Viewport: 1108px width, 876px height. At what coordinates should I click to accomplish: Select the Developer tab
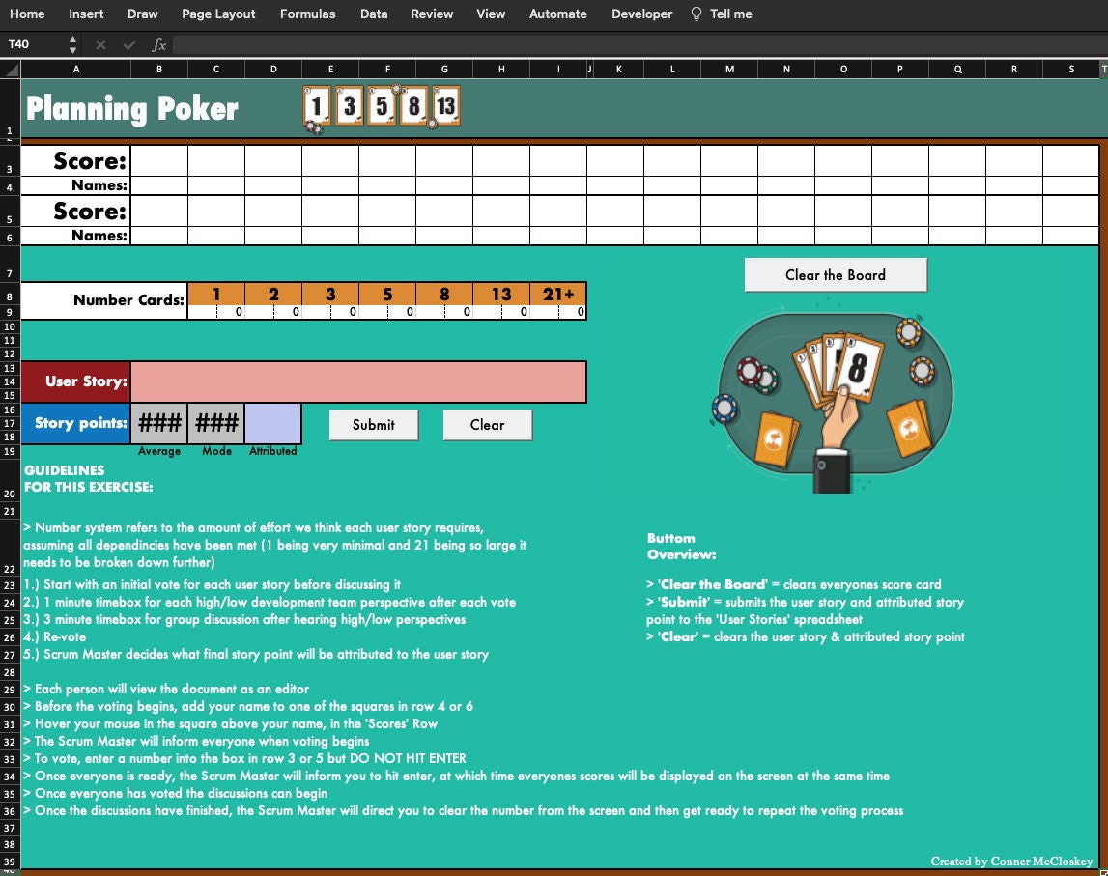[x=640, y=14]
